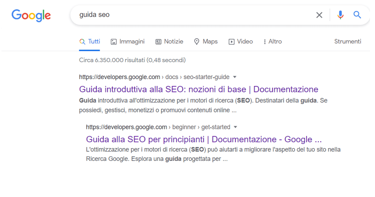Switch to the Immagini tab
Viewport: 375px width, 197px height.
click(128, 42)
